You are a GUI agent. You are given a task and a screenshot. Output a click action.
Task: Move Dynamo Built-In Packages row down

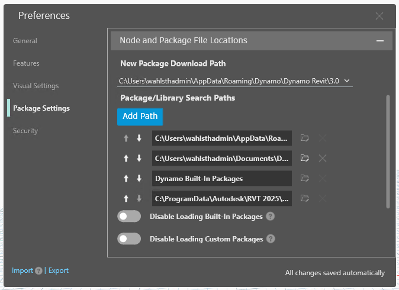(139, 178)
